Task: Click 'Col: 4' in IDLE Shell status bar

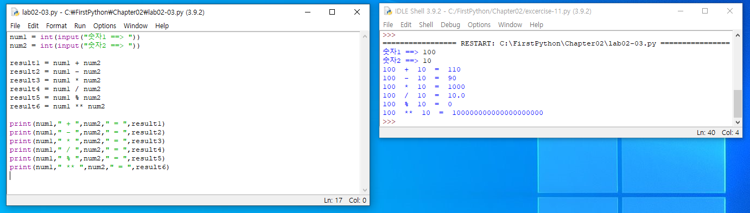Action: coord(730,132)
